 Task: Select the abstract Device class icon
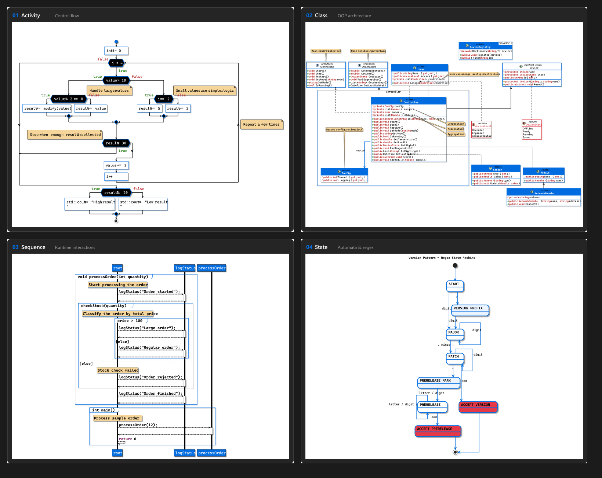521,66
